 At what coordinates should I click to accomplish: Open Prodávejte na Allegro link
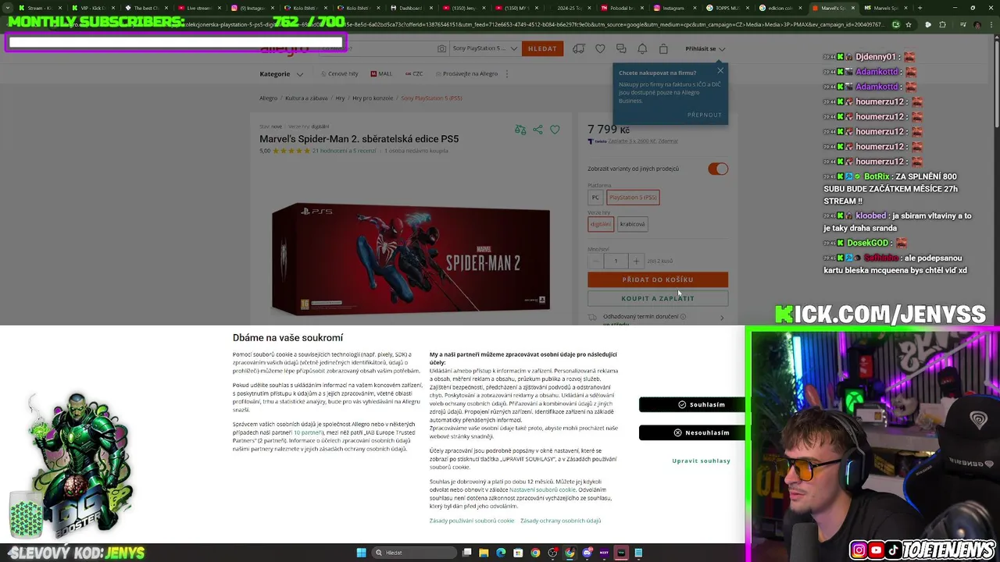[466, 73]
